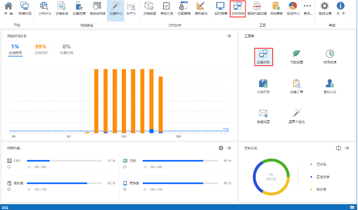The height and width of the screenshot is (210, 358).
Task: Click the '12H' axis label on chart
Action: pyautogui.click(x=124, y=137)
